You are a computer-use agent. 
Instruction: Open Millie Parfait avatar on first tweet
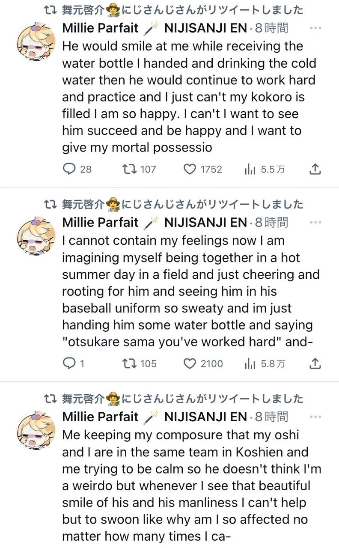[36, 41]
